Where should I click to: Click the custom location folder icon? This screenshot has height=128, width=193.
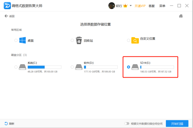coord(135,40)
